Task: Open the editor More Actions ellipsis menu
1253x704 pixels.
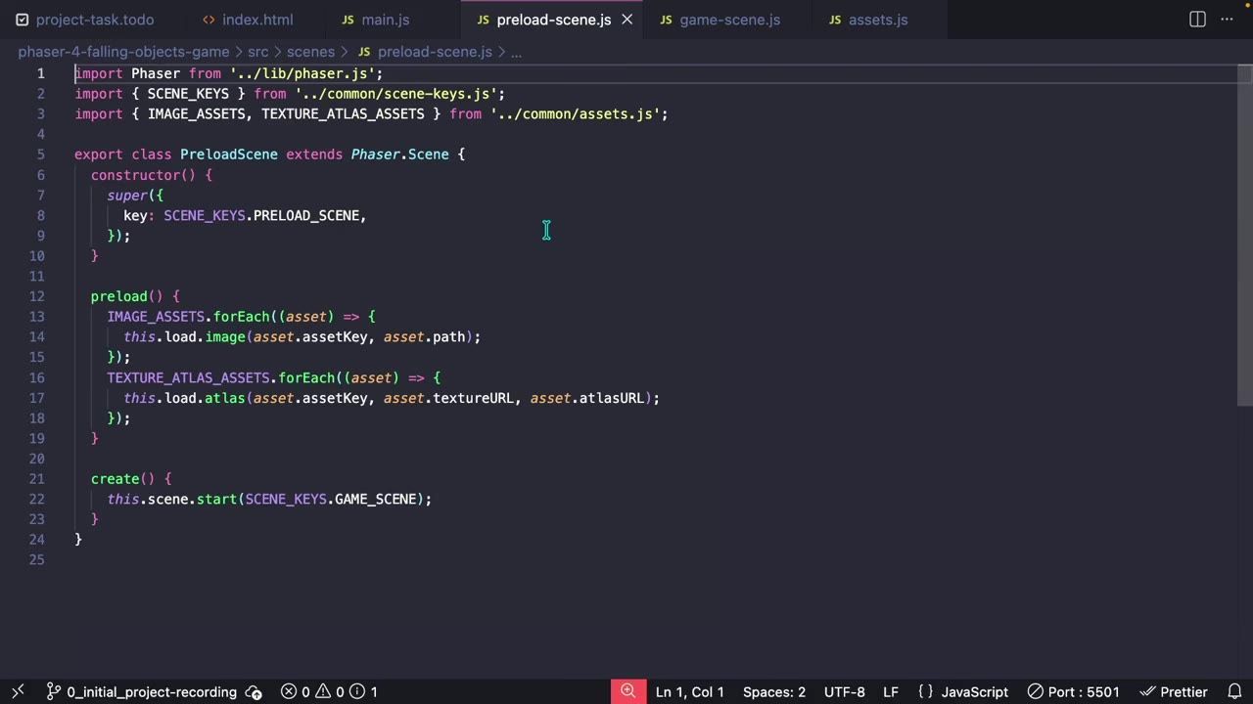Action: click(1227, 20)
